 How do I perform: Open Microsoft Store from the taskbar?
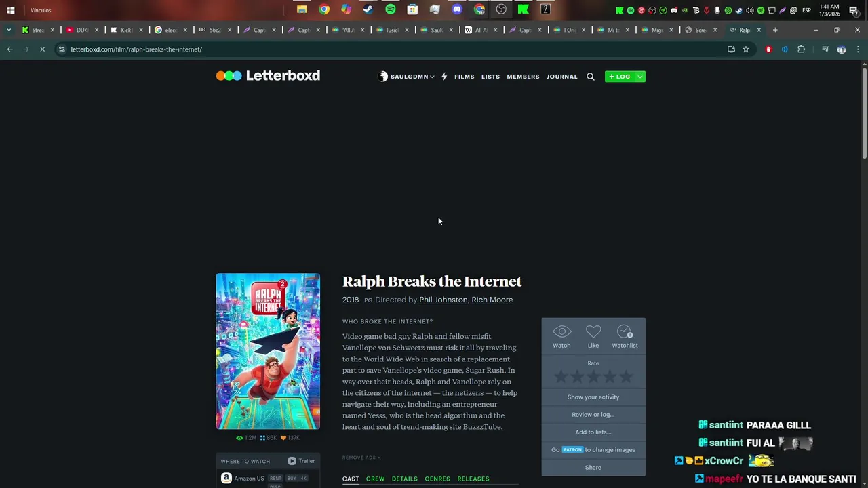412,9
